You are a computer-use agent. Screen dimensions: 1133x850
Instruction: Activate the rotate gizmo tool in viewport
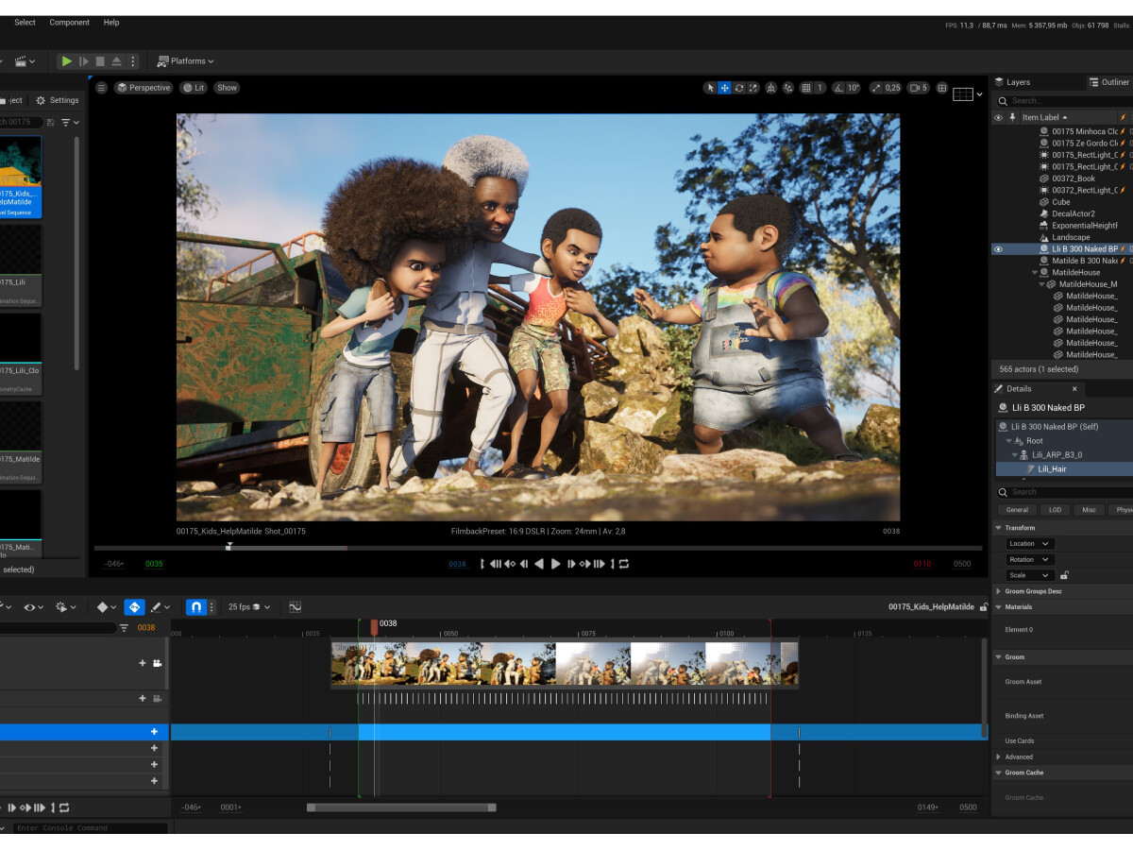739,88
